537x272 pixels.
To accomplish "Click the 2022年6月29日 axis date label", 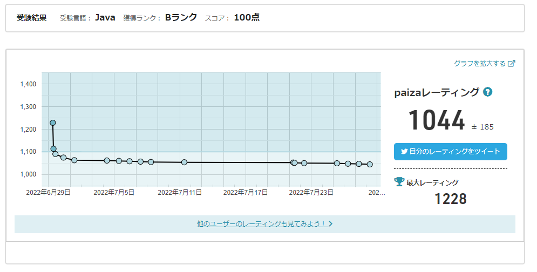I will 48,192.
